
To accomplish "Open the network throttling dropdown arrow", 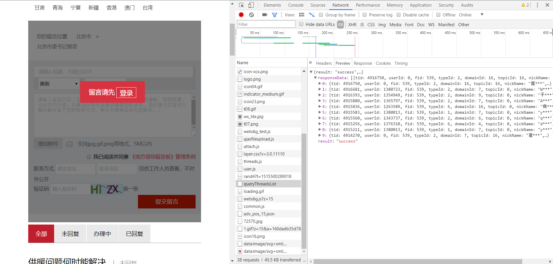I will pyautogui.click(x=482, y=15).
